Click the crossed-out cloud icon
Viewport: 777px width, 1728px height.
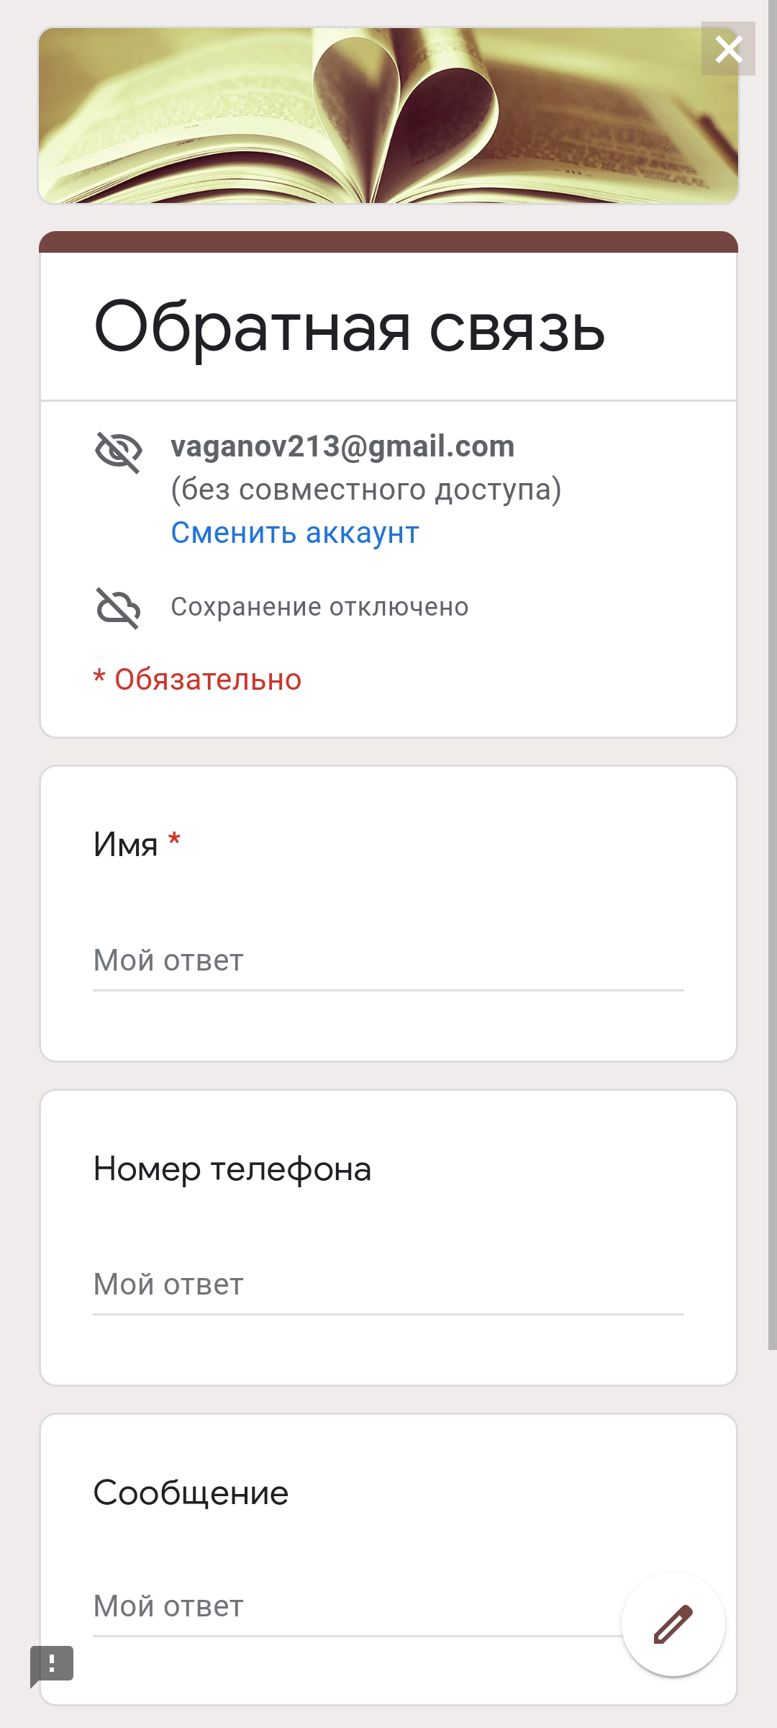tap(119, 608)
